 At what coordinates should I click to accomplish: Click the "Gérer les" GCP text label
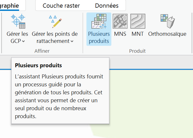(17, 34)
